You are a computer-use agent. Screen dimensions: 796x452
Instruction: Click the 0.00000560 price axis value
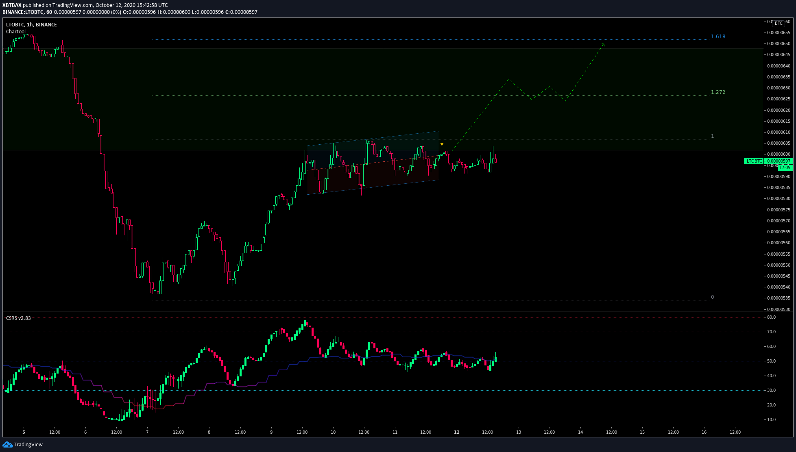[x=779, y=243]
